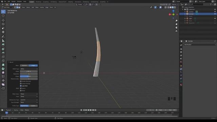Open the Mesh menu in viewport header
Screen dimensions: 217x122
point(37,7)
